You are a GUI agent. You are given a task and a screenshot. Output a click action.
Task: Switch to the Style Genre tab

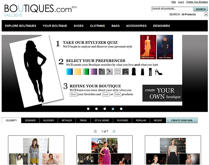(x=102, y=120)
